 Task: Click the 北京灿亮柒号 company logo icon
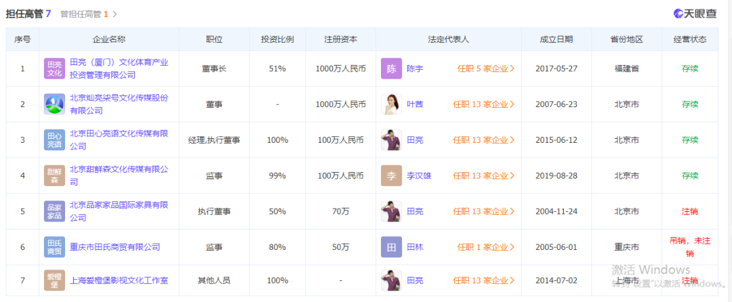54,104
